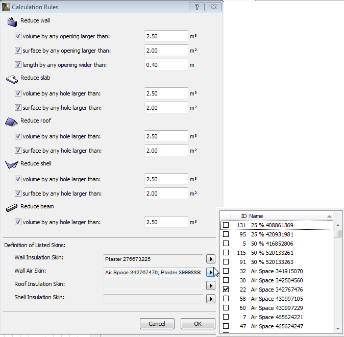The height and width of the screenshot is (337, 344).
Task: Toggle roof volume by any hole checkbox
Action: (x=18, y=136)
